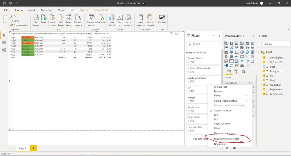The image size is (291, 156).
Task: Select the Table visualization
Action: point(231,61)
